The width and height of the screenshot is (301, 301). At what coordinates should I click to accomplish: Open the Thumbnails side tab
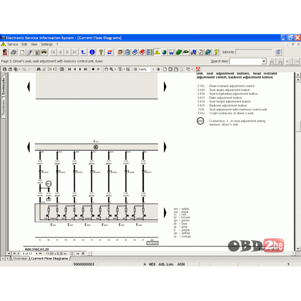[x=3, y=108]
